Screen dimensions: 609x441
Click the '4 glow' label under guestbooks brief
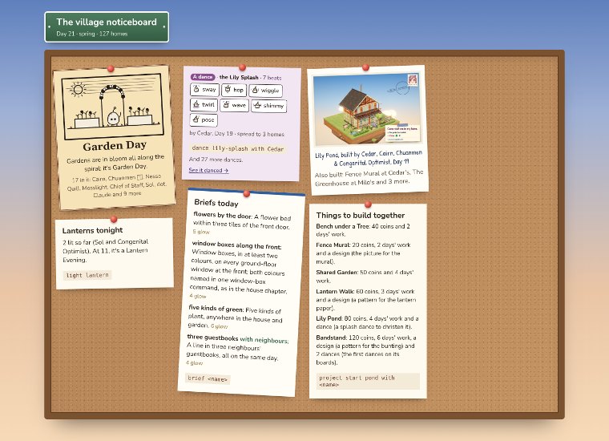194,363
